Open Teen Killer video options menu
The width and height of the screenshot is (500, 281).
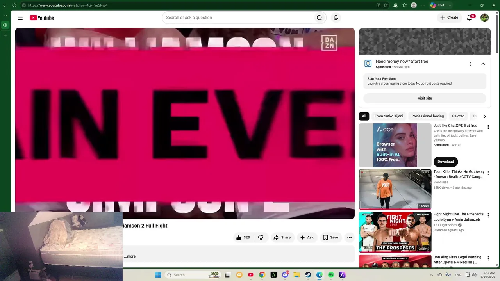pyautogui.click(x=488, y=173)
